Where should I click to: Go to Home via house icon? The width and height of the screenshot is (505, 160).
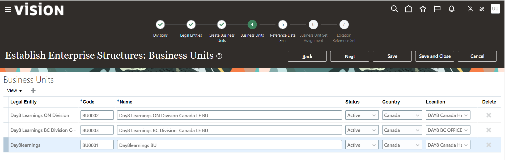click(409, 9)
